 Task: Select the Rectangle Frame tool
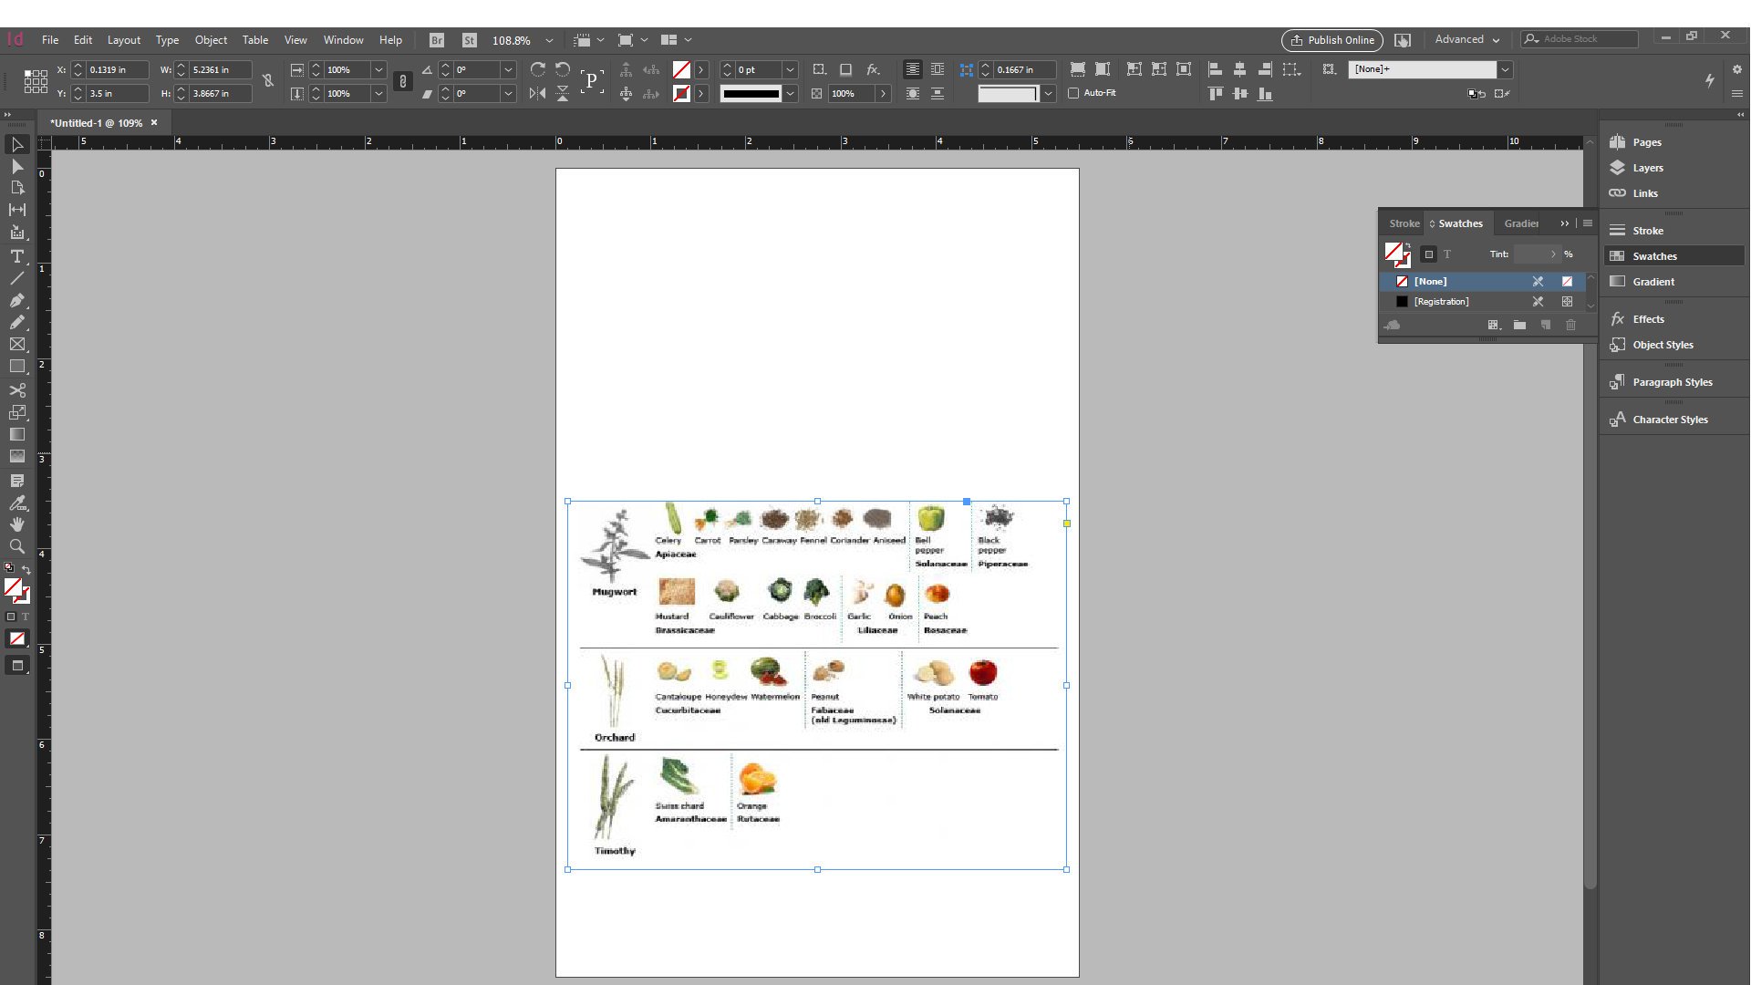coord(16,345)
